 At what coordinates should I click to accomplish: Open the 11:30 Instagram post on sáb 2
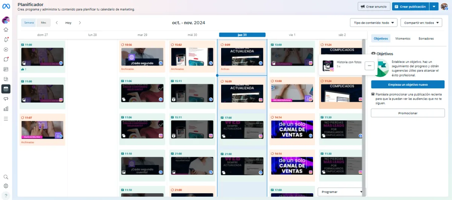pos(342,166)
